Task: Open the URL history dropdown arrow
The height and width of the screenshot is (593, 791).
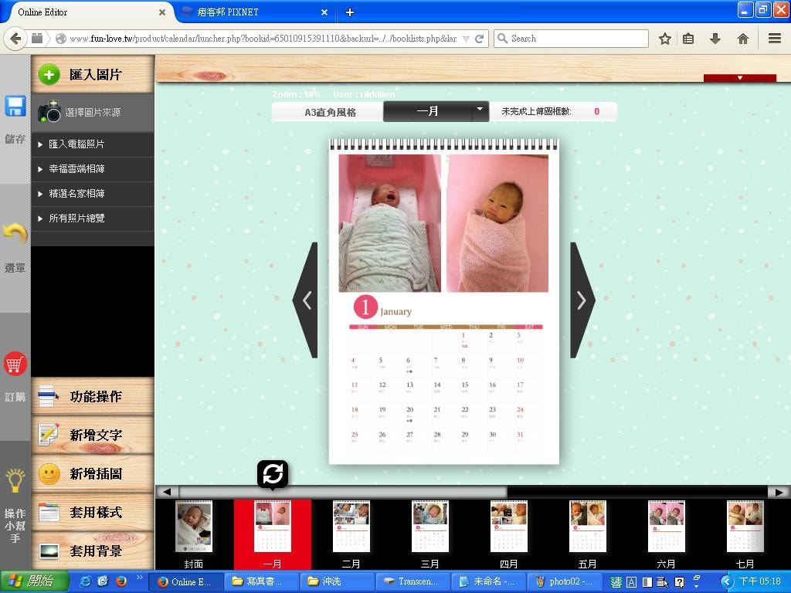Action: pyautogui.click(x=466, y=39)
